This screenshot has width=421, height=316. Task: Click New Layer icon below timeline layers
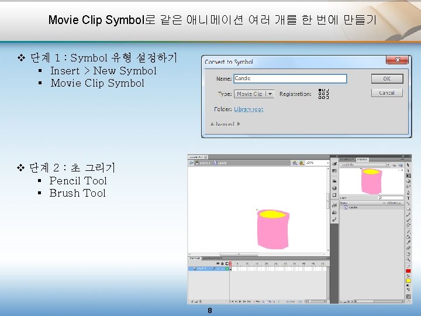click(191, 301)
